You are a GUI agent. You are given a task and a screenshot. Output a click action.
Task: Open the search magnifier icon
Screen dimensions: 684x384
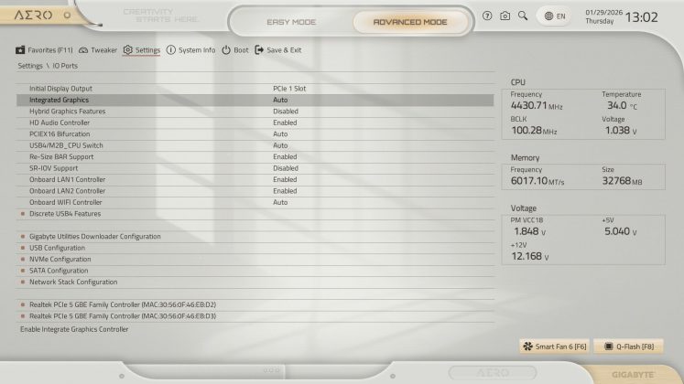pyautogui.click(x=523, y=16)
